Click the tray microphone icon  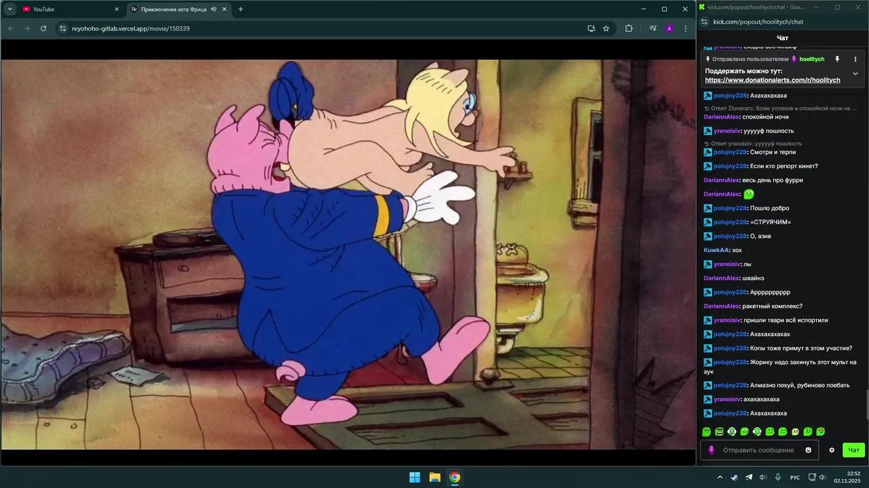click(x=778, y=477)
